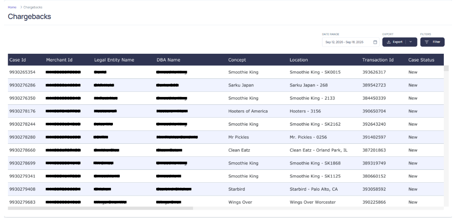Screen dimensions: 456x219
Task: Click location Smoothie King - SK1868
Action: (x=315, y=163)
